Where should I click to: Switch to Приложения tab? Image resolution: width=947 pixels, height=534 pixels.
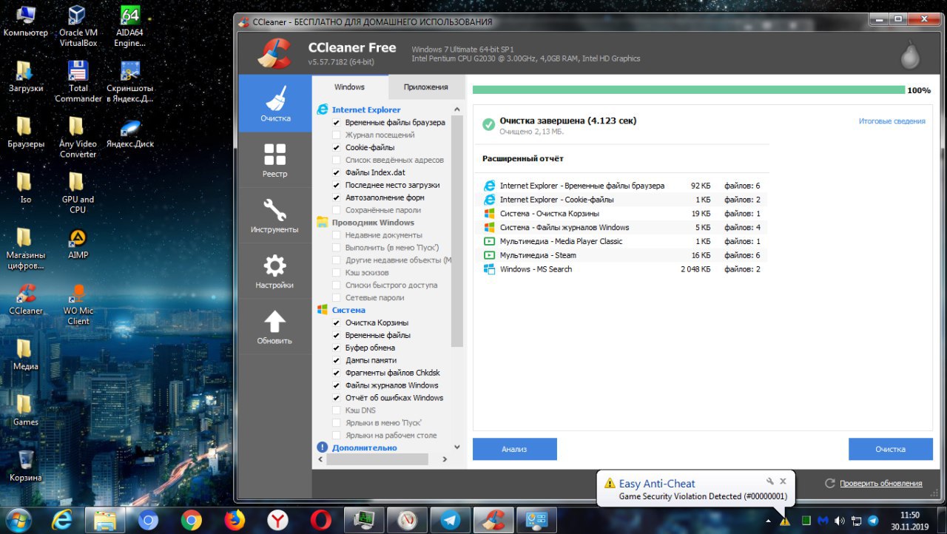pos(425,87)
